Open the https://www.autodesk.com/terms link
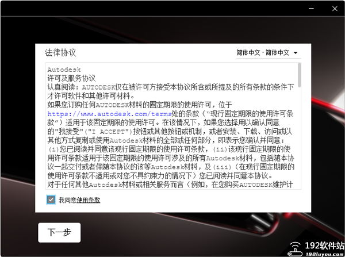 pos(109,114)
